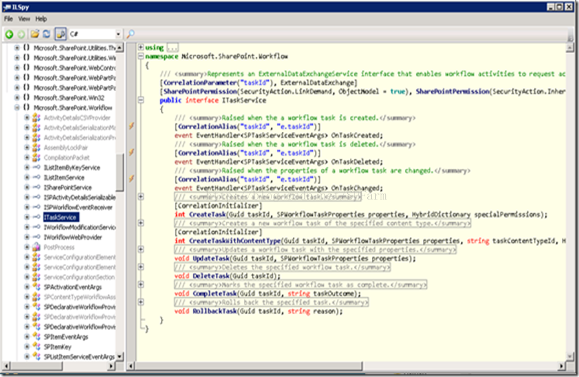Click the CorrelationParameter attribute link
The height and width of the screenshot is (377, 579).
(x=200, y=82)
